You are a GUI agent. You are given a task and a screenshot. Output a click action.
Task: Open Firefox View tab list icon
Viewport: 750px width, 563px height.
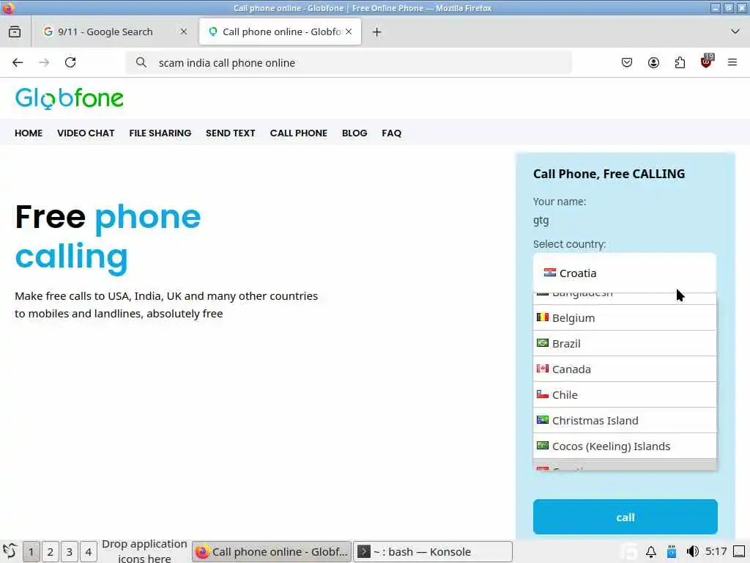(15, 32)
